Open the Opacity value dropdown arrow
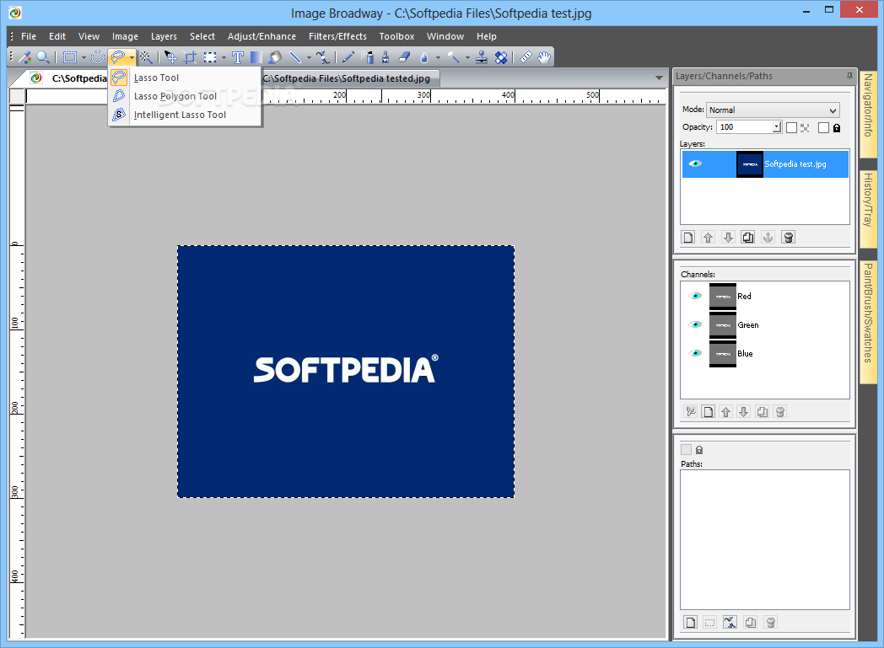Screen dimensions: 884x648 [777, 127]
